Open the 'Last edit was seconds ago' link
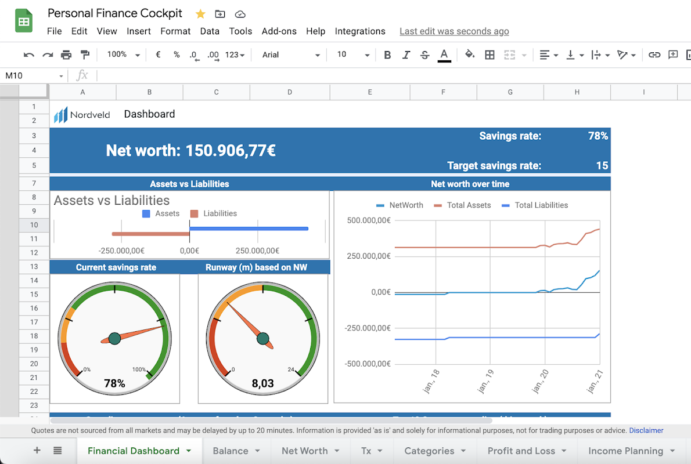 (454, 31)
